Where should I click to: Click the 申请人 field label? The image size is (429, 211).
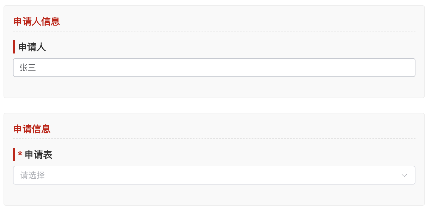(32, 47)
